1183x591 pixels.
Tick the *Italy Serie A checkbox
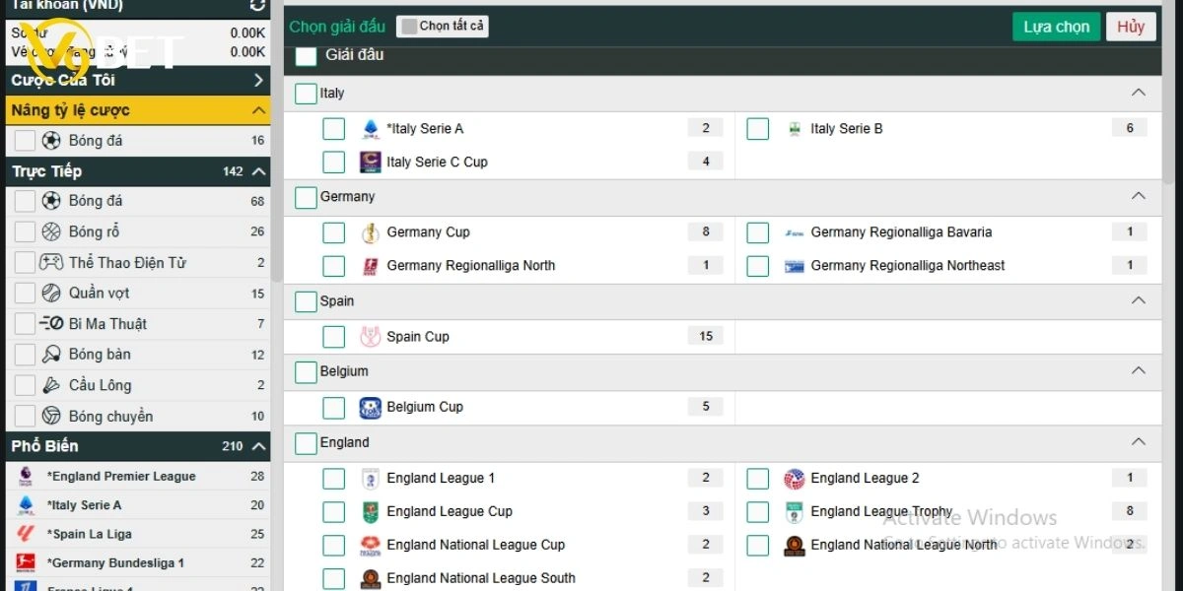click(334, 129)
